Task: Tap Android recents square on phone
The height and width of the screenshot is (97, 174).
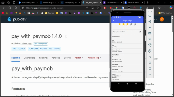Action: 136,84
